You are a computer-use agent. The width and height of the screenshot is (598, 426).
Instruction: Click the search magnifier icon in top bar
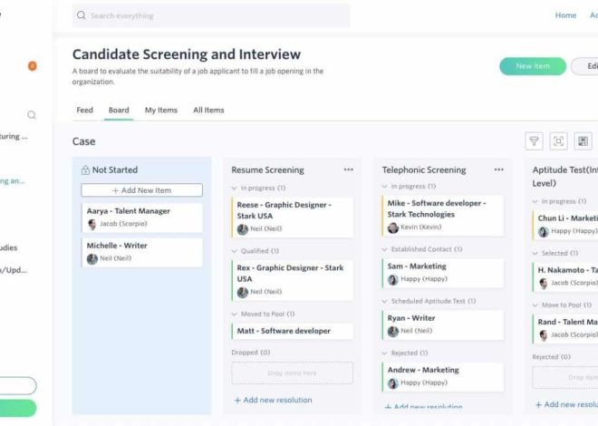tap(82, 15)
